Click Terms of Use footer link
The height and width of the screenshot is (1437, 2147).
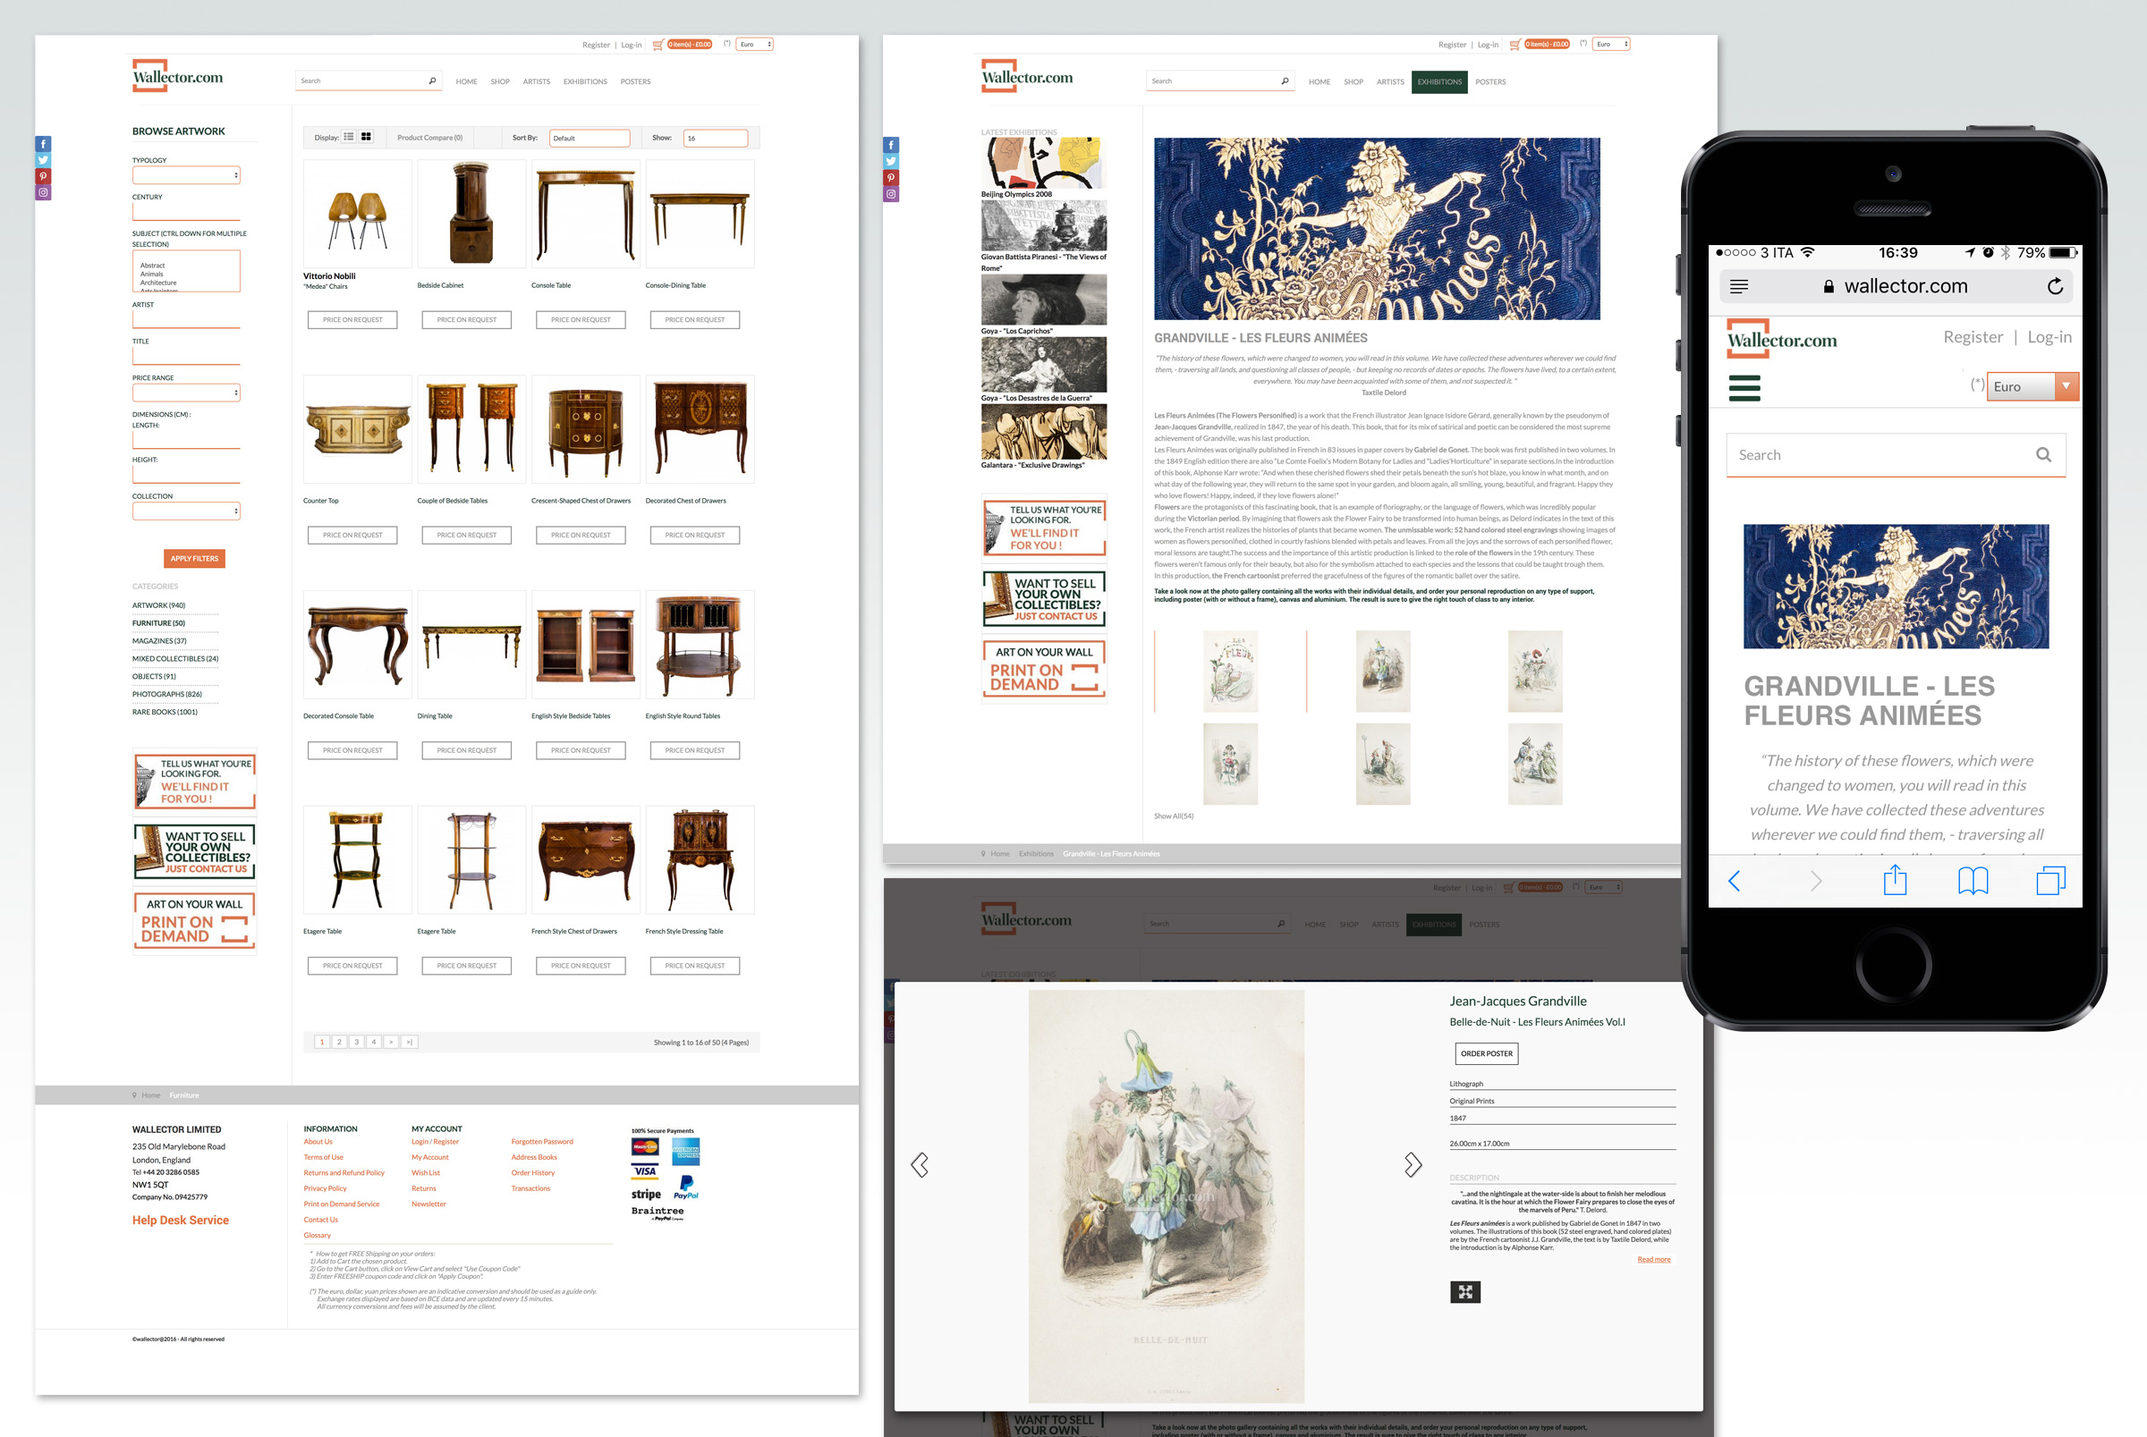[x=324, y=1157]
